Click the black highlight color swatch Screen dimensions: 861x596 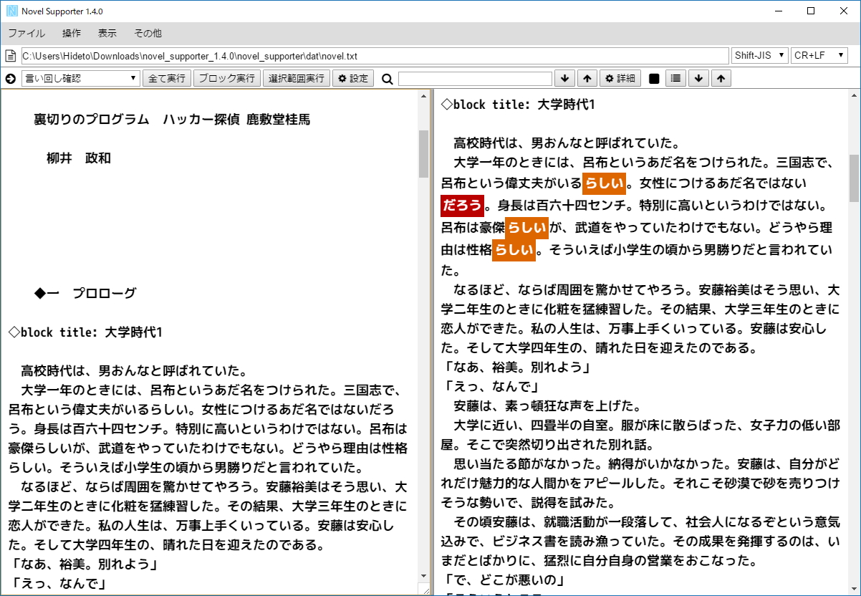click(x=653, y=78)
